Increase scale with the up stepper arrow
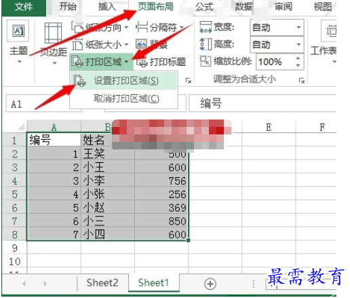Image resolution: width=350 pixels, height=298 pixels. click(x=298, y=58)
